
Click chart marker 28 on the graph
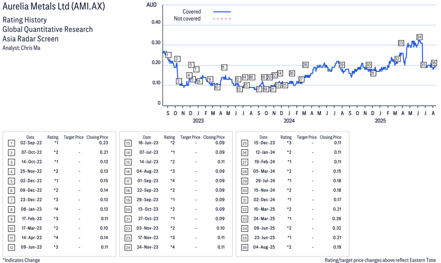pyautogui.click(x=305, y=65)
